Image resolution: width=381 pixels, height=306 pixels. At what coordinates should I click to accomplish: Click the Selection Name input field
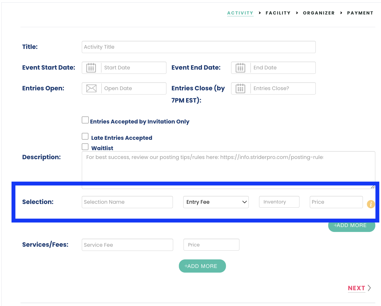(x=127, y=202)
